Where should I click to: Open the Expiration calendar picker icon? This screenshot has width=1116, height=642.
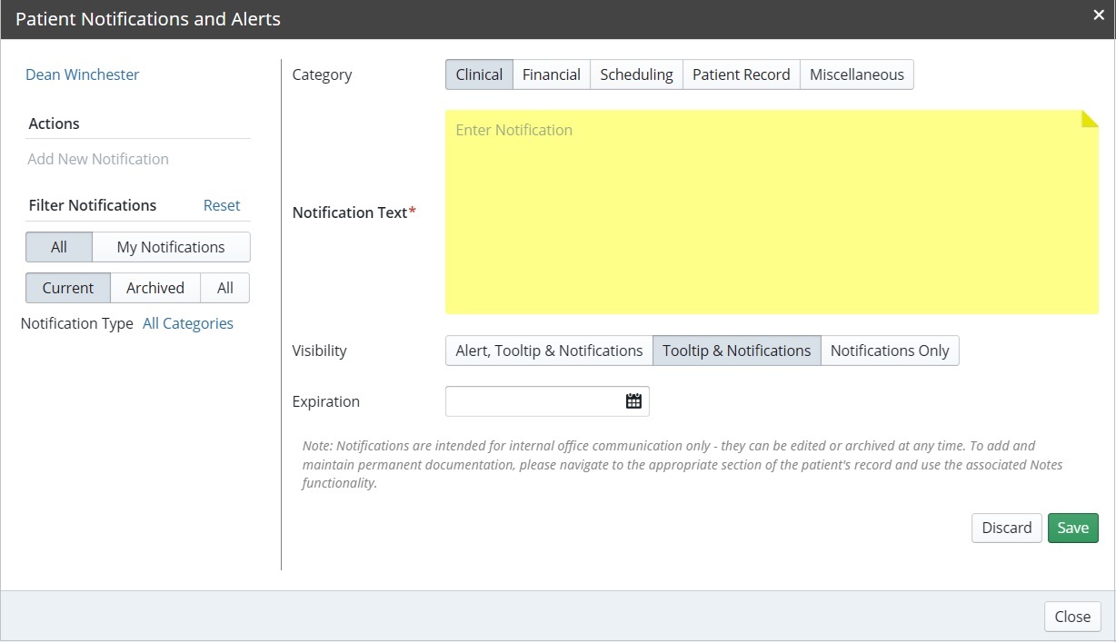point(633,401)
